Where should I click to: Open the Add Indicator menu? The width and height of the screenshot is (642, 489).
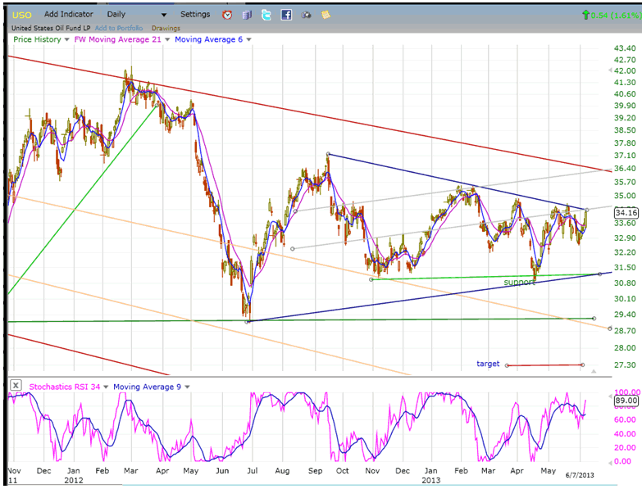pyautogui.click(x=70, y=15)
